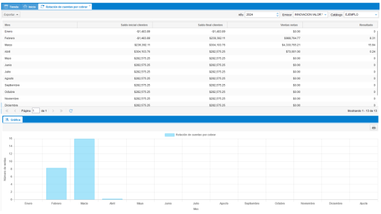Click the Marzo bar in chart
Image resolution: width=381 pixels, height=214 pixels.
84,169
